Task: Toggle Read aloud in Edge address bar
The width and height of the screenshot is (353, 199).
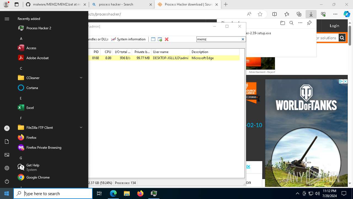Action: tap(249, 14)
